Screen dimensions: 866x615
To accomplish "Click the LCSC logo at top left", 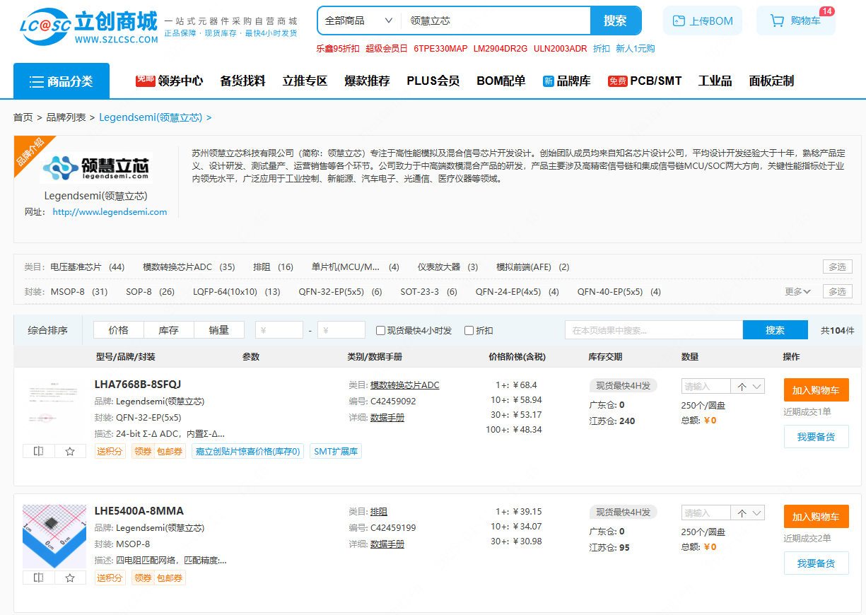I will pyautogui.click(x=88, y=27).
